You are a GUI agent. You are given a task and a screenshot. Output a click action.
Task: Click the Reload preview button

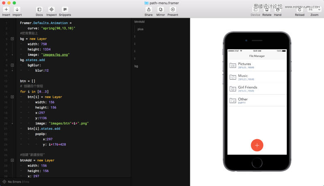[300, 10]
